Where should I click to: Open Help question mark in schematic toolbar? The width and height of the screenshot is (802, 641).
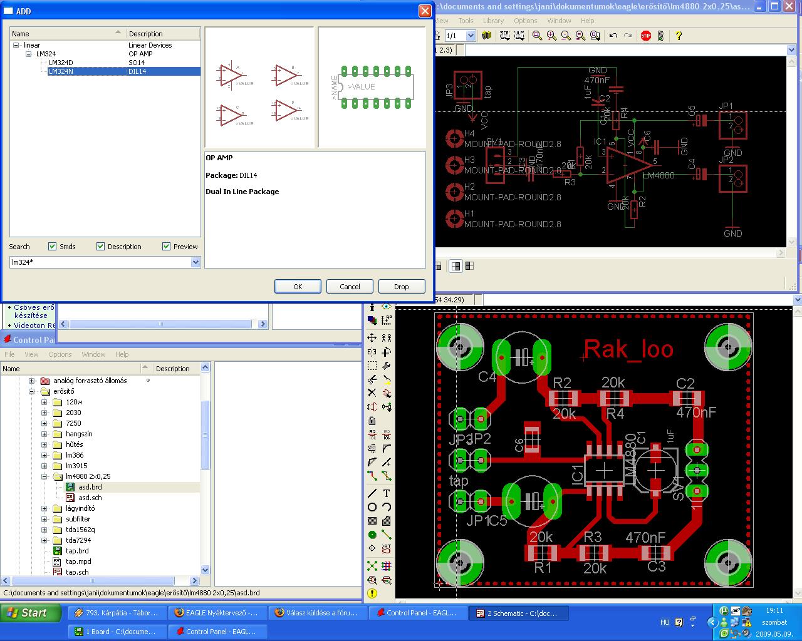[678, 36]
